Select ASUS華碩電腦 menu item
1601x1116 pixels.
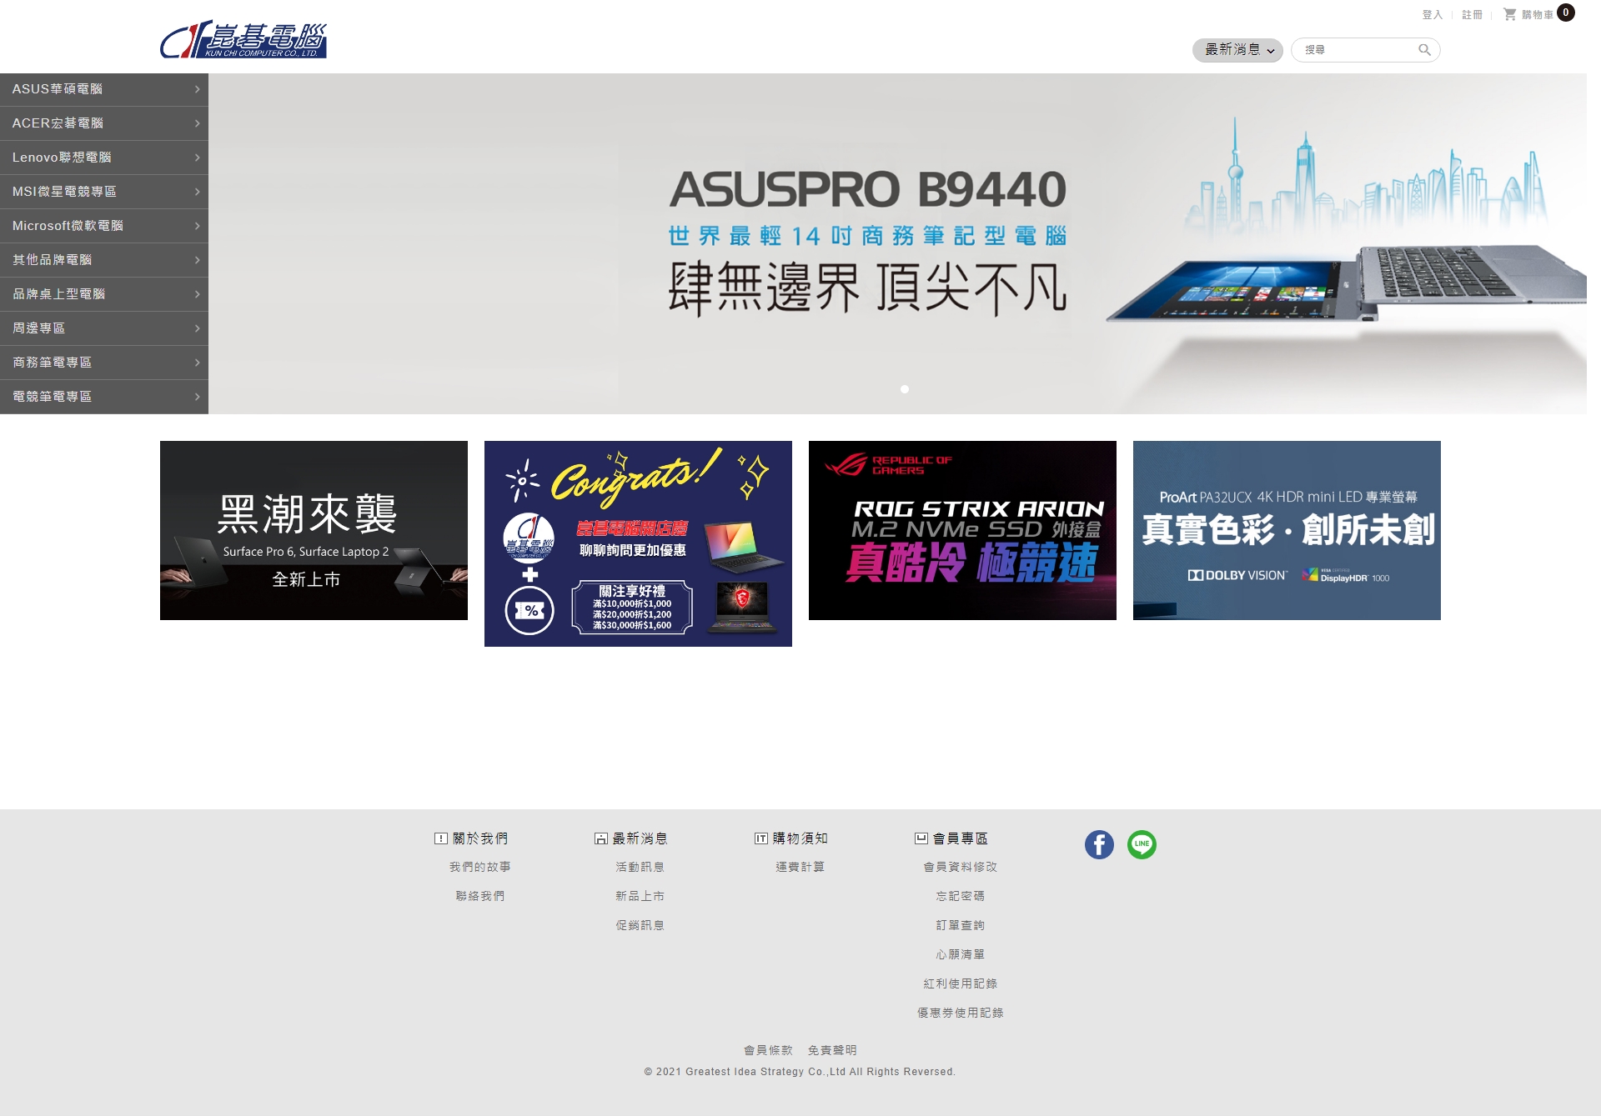pos(104,89)
